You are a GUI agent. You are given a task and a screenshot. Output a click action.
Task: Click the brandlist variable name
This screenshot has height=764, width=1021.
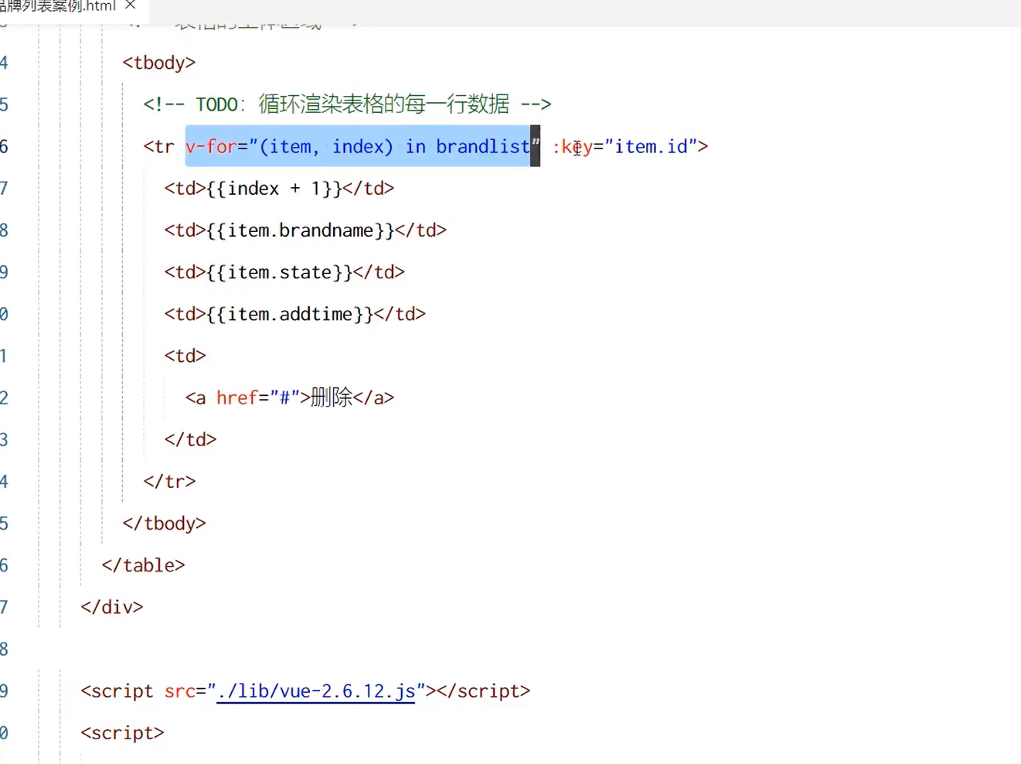(x=483, y=146)
